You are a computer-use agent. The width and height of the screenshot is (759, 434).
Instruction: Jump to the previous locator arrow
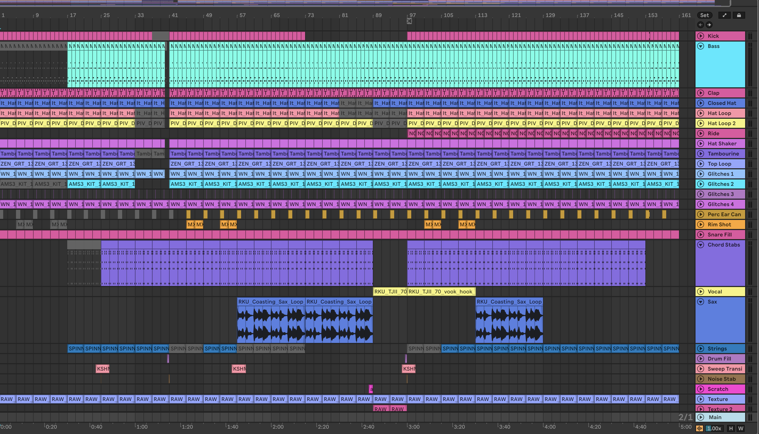pyautogui.click(x=701, y=25)
